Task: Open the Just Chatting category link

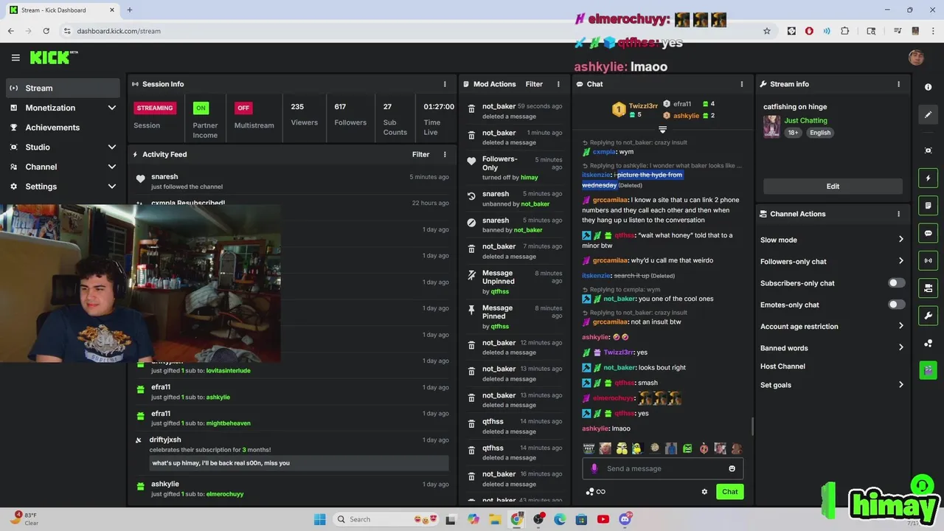Action: click(805, 120)
